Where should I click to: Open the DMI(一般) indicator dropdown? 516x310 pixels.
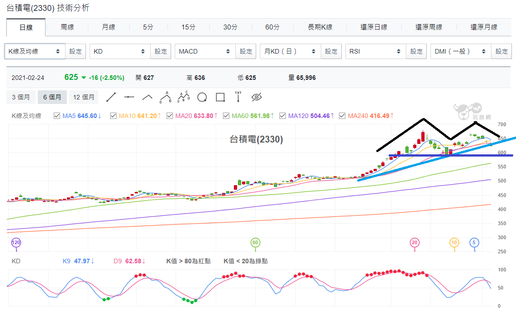tap(460, 51)
